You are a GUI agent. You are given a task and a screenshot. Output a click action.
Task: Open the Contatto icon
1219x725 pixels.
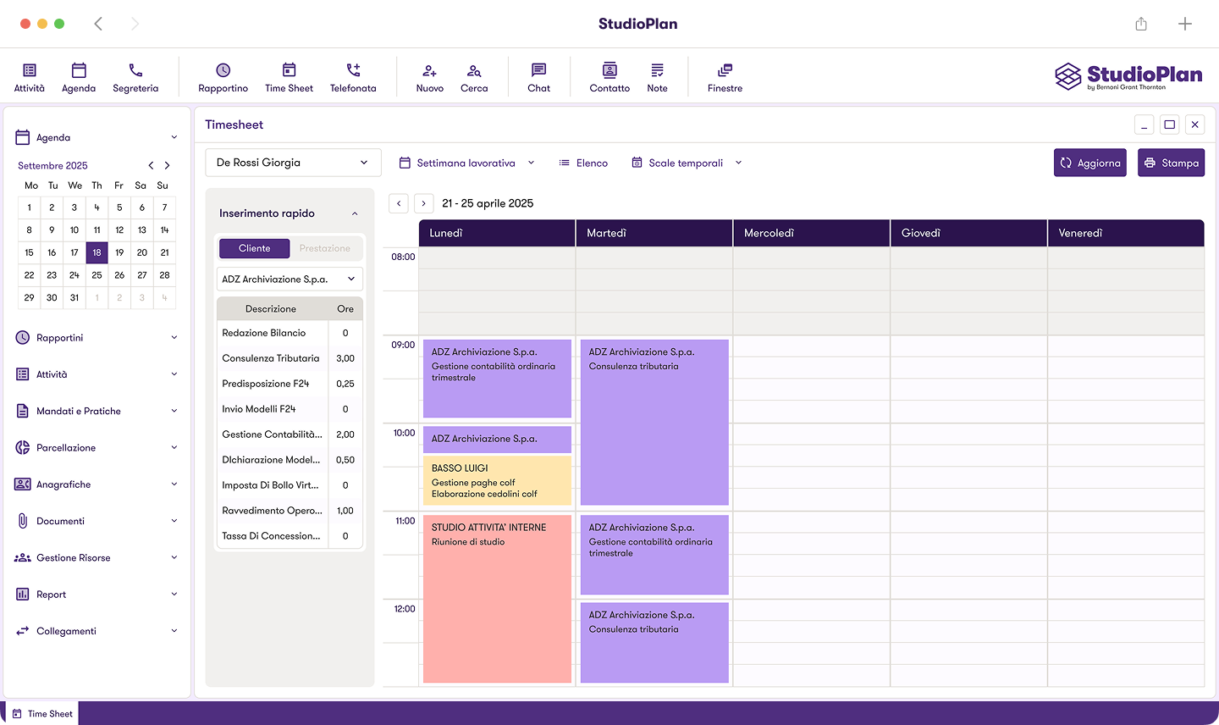click(609, 78)
